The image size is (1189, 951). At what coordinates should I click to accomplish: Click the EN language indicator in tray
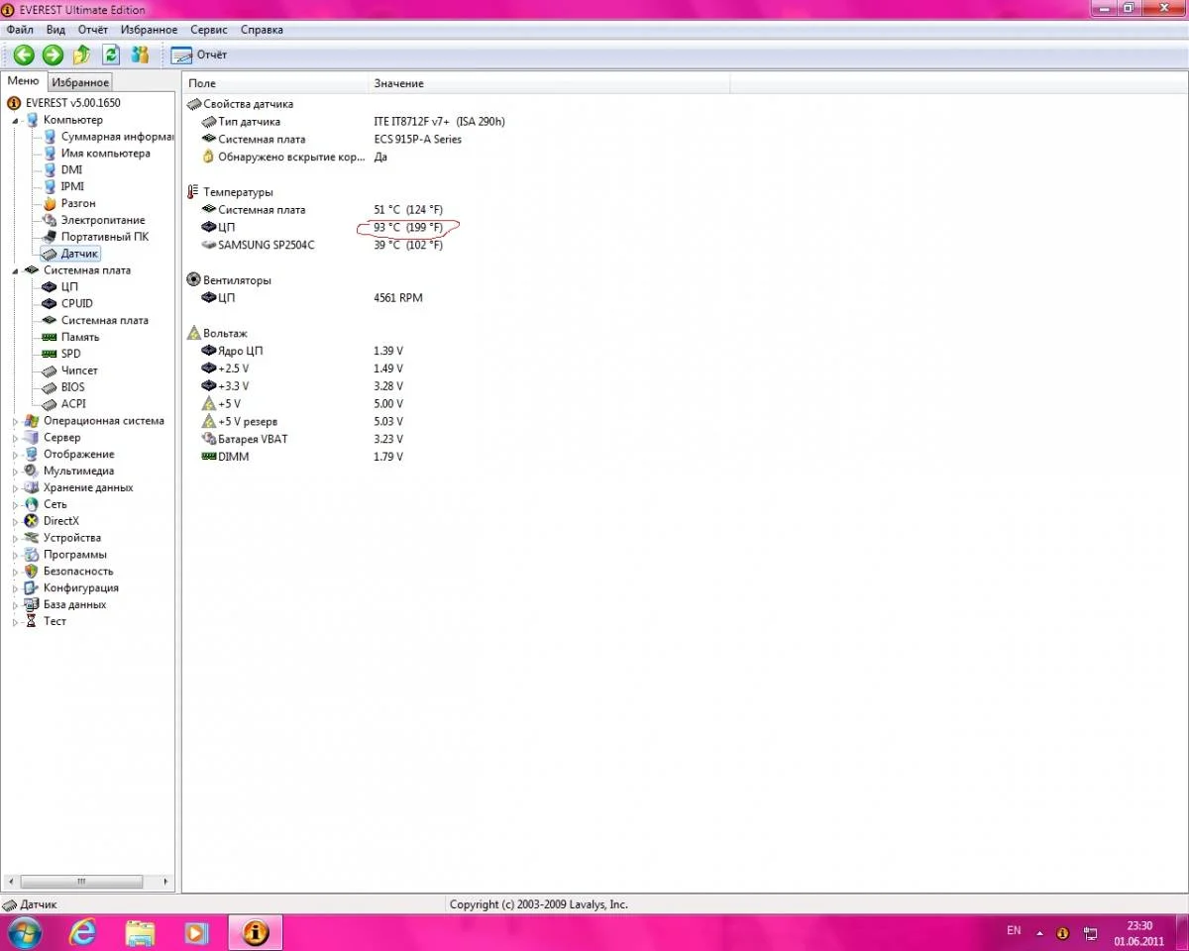tap(1014, 931)
